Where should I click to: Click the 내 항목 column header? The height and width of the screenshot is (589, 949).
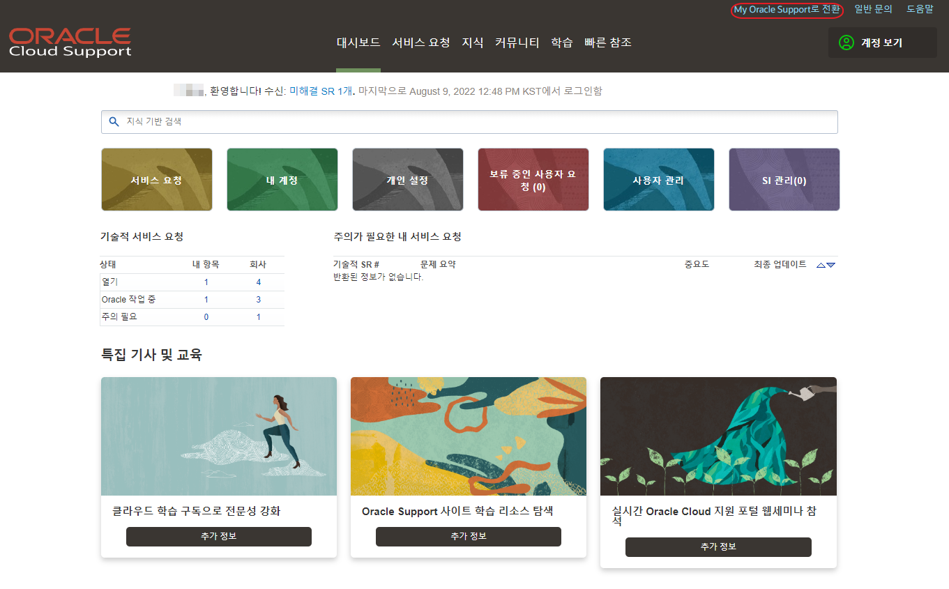[206, 265]
